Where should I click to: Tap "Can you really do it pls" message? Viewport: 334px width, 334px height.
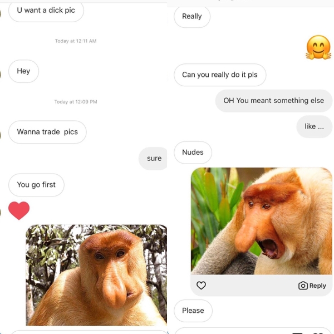[220, 75]
